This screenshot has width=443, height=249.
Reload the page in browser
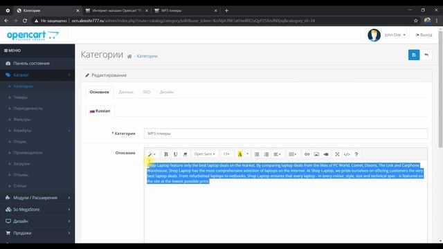click(25, 21)
